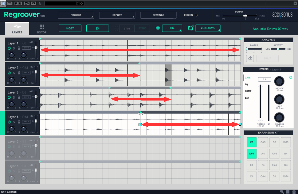
Task: Solo Layer 1 with S button
Action: [14, 48]
